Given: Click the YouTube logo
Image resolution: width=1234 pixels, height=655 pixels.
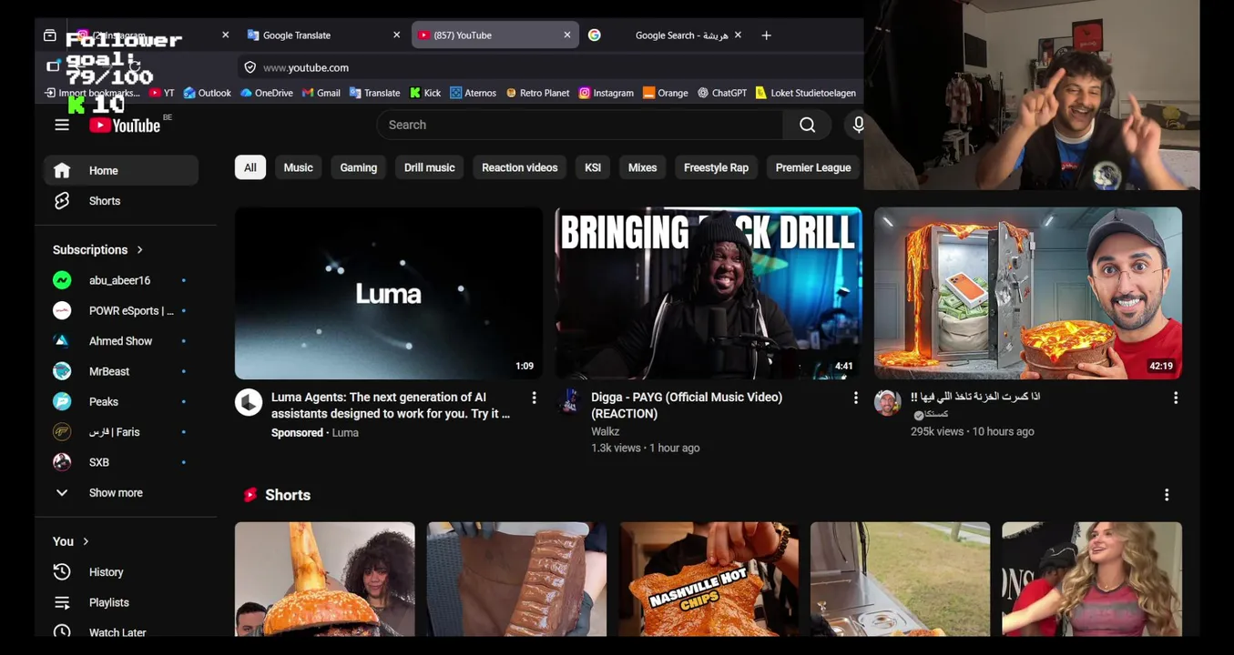Looking at the screenshot, I should tap(125, 126).
